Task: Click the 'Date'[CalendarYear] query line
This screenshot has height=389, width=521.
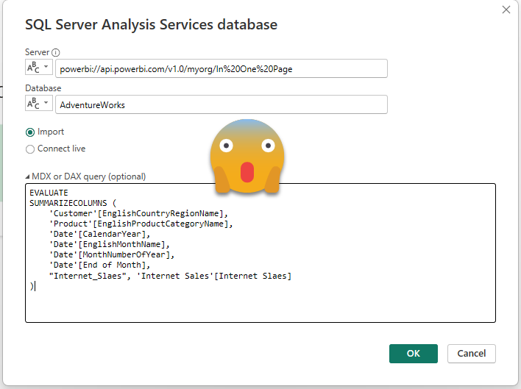Action: [x=102, y=234]
